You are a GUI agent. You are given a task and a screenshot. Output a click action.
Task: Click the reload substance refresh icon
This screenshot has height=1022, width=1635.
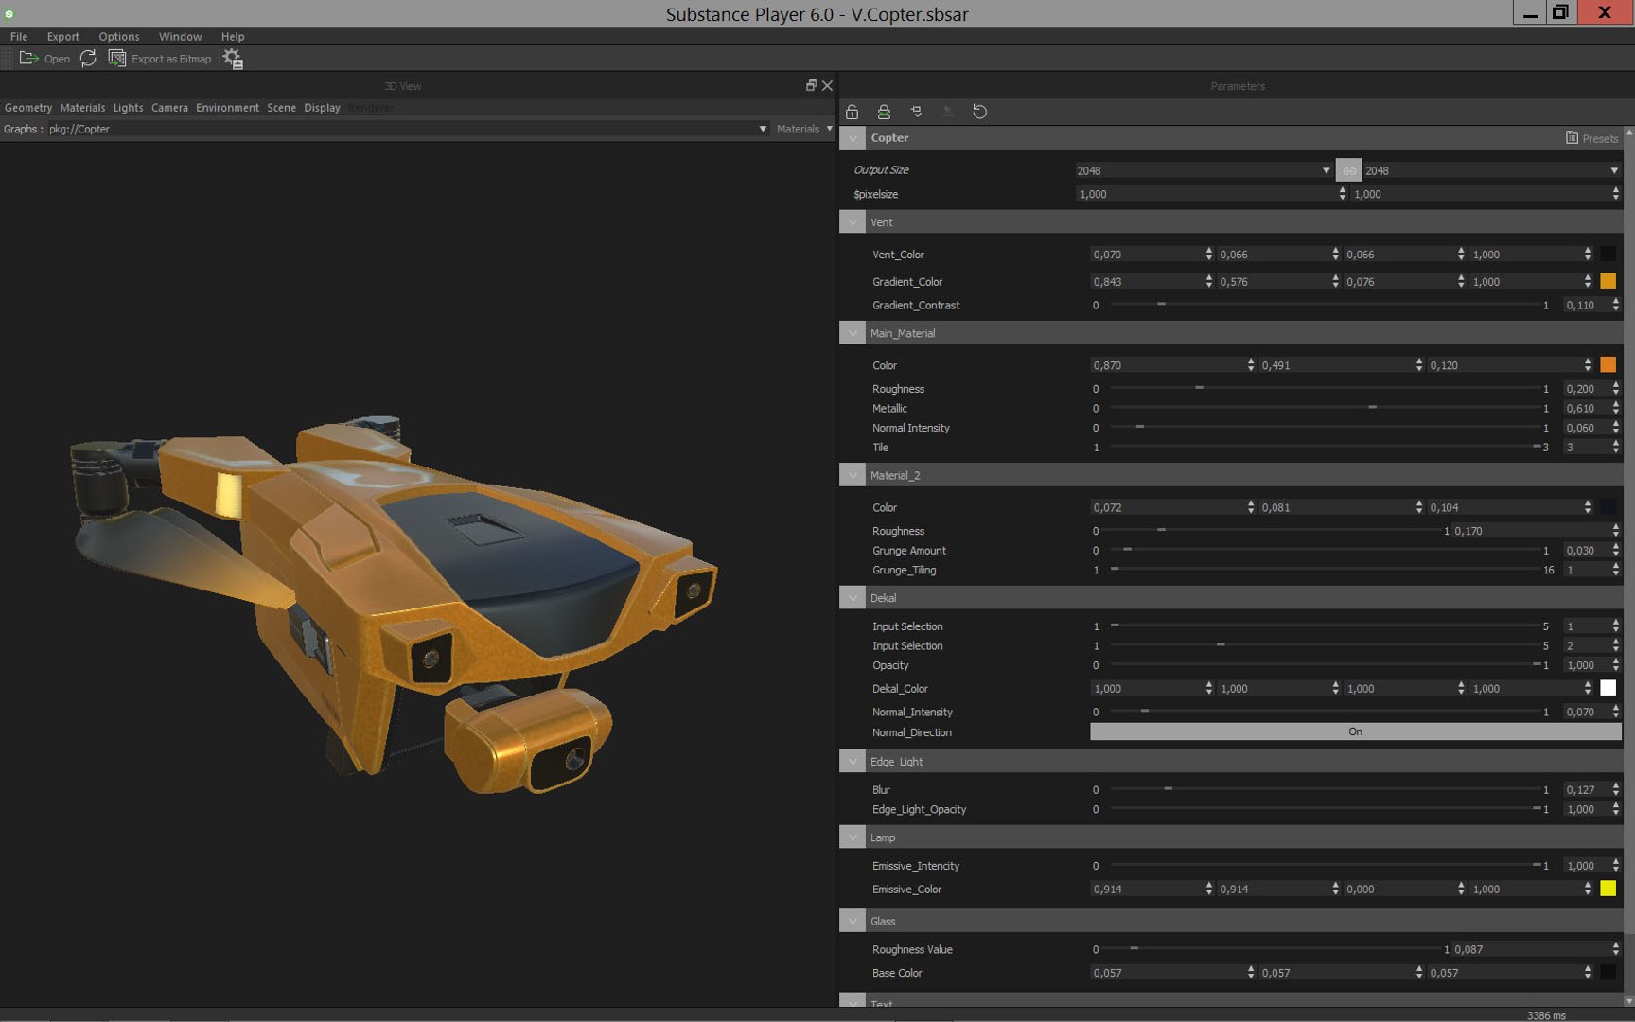88,59
